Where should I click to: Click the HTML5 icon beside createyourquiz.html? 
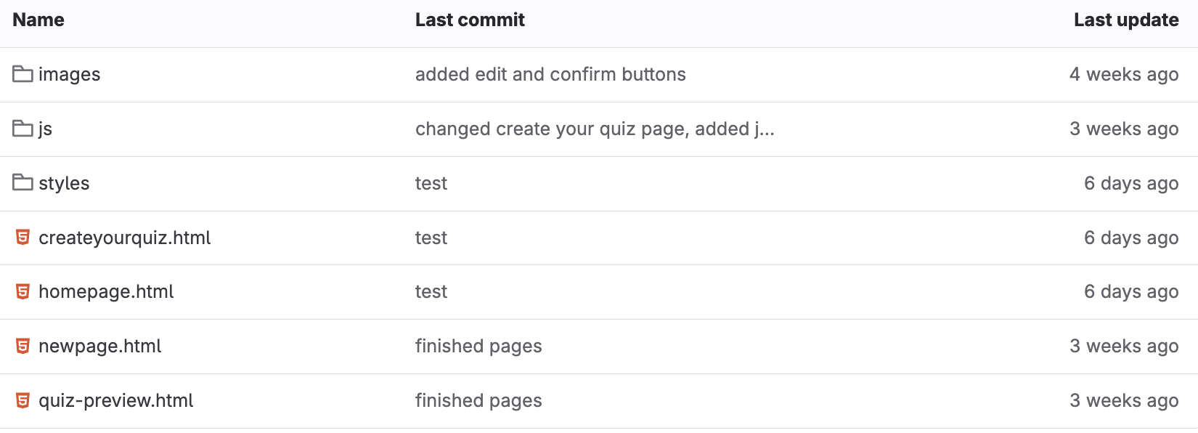pyautogui.click(x=23, y=238)
